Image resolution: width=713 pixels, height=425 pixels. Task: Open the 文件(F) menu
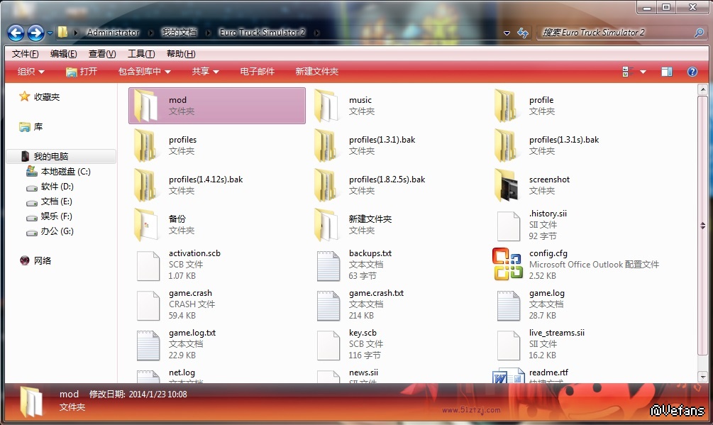point(25,54)
